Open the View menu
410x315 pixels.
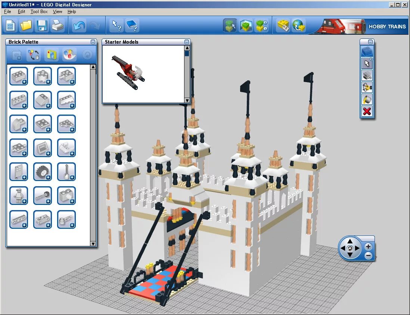point(58,12)
